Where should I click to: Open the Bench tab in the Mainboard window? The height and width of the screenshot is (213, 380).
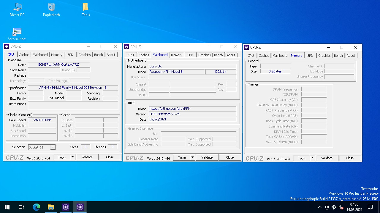[218, 55]
